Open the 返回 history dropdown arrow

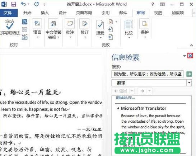click(132, 91)
